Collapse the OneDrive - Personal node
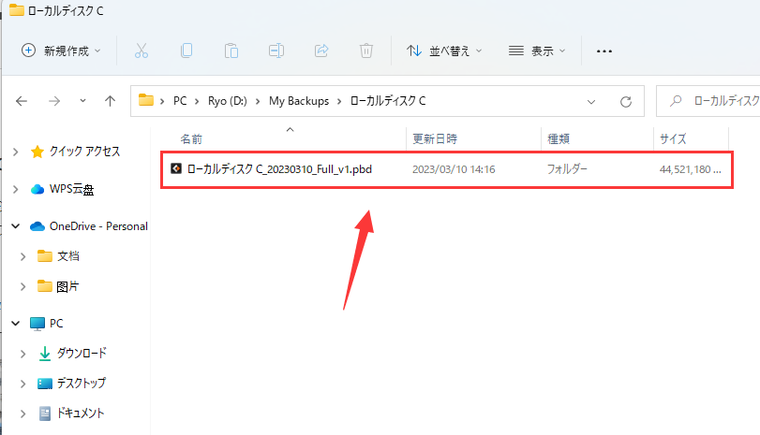Viewport: 760px width, 435px height. [16, 226]
